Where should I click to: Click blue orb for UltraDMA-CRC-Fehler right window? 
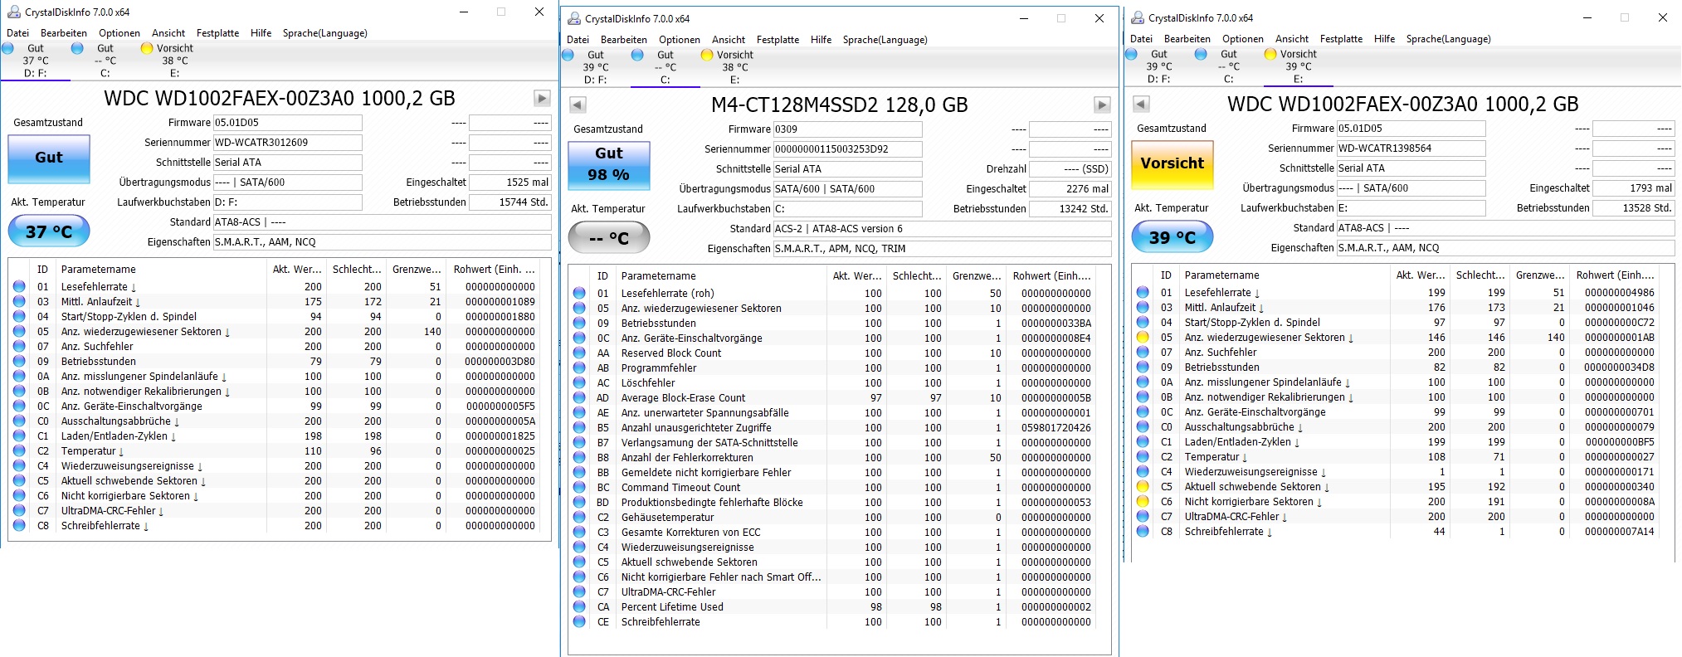point(1143,517)
